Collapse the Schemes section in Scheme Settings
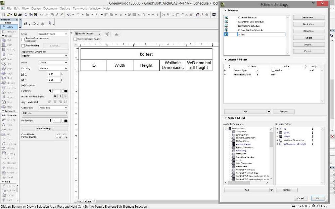Image resolution: width=335 pixels, height=209 pixels. [x=226, y=10]
